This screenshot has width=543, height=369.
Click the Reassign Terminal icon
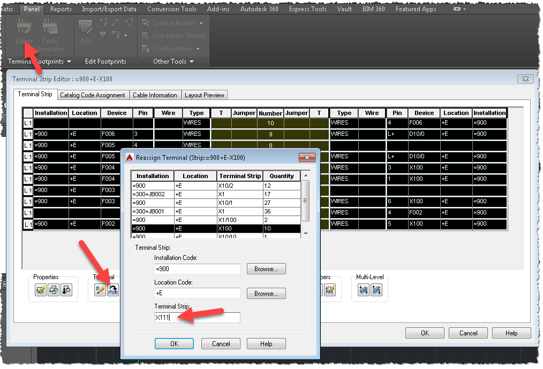pos(113,290)
